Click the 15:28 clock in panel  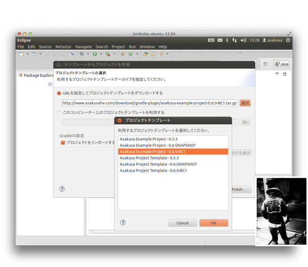[255, 40]
